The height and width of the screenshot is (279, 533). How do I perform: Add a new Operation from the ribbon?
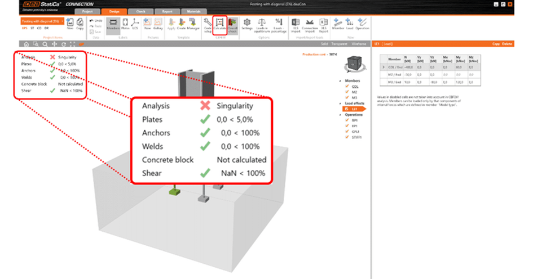click(362, 24)
